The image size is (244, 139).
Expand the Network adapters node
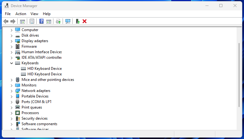point(12,91)
